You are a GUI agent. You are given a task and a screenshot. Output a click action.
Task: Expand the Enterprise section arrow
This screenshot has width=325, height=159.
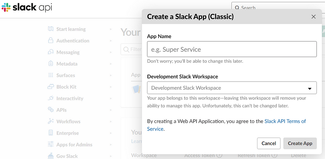click(x=111, y=133)
